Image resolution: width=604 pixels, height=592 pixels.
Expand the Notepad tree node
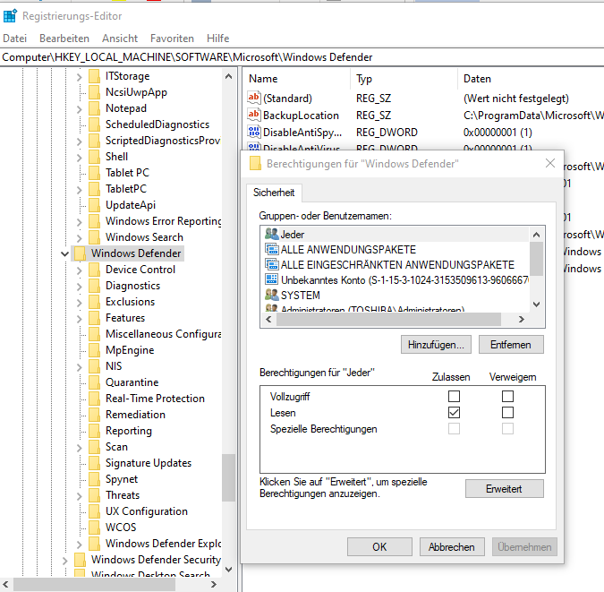[79, 109]
